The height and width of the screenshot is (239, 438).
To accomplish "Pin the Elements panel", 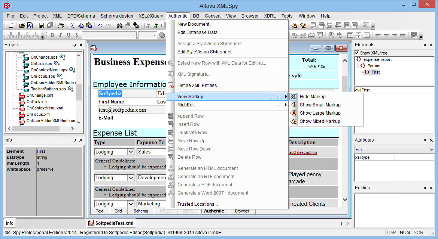I will pyautogui.click(x=425, y=45).
